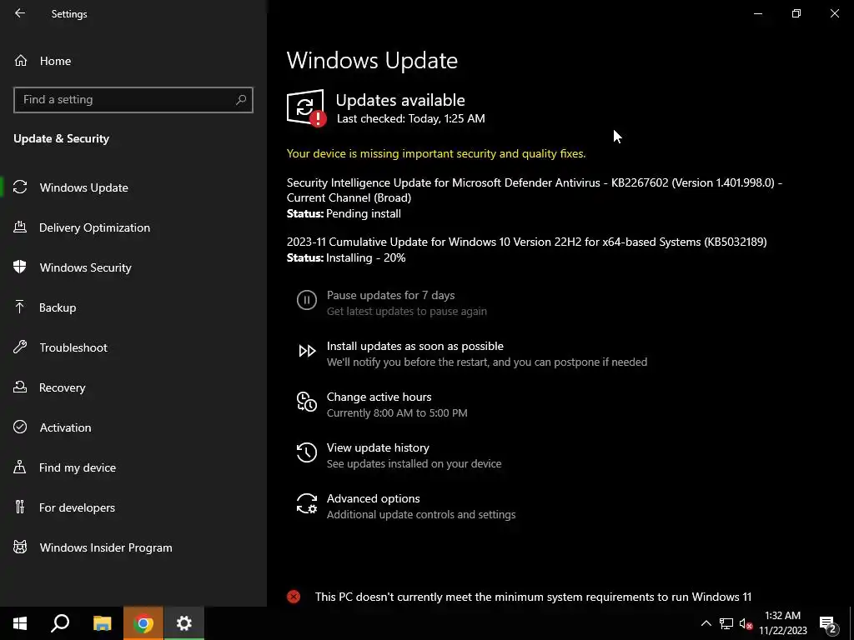Click the Show desktop sliver at taskbar edge
Image resolution: width=854 pixels, height=640 pixels.
851,623
